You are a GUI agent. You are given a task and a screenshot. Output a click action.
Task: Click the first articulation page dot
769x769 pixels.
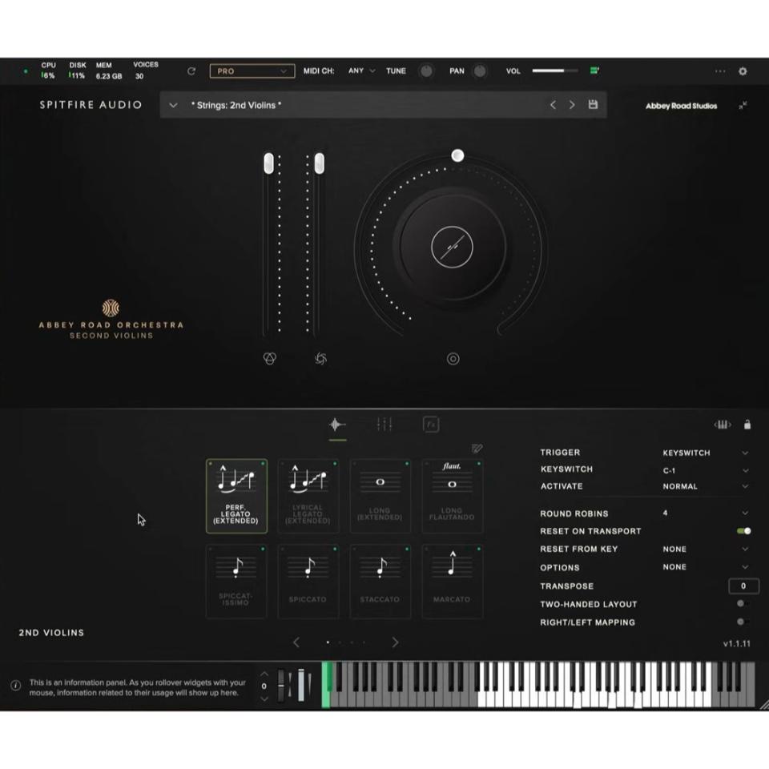point(328,642)
